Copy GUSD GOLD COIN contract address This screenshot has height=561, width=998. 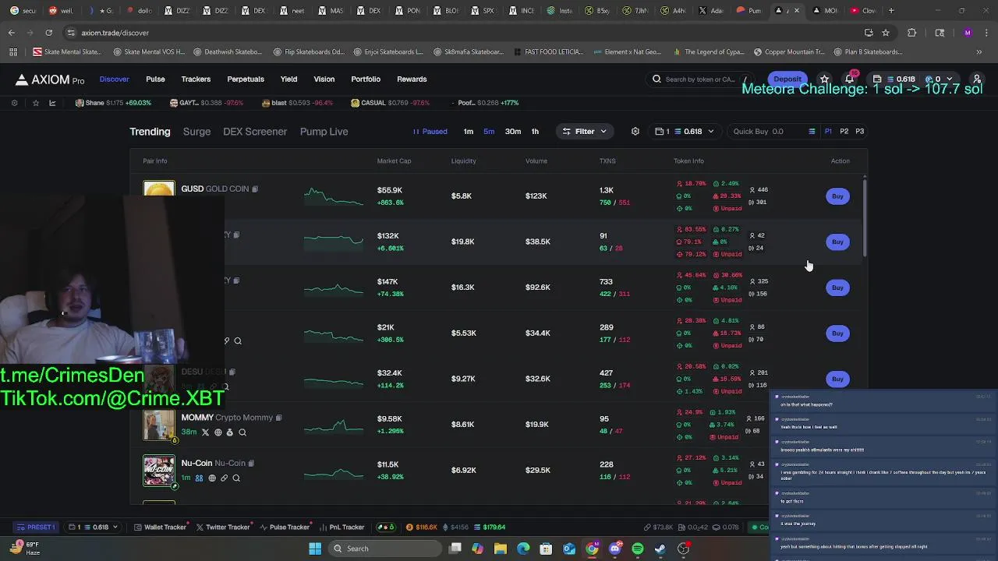[x=255, y=189]
